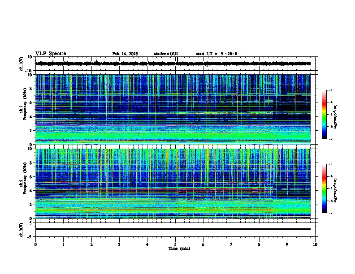Click the date 'Feb. 14, 2025'
Viewport: 355px width, 274px height.
coord(125,54)
